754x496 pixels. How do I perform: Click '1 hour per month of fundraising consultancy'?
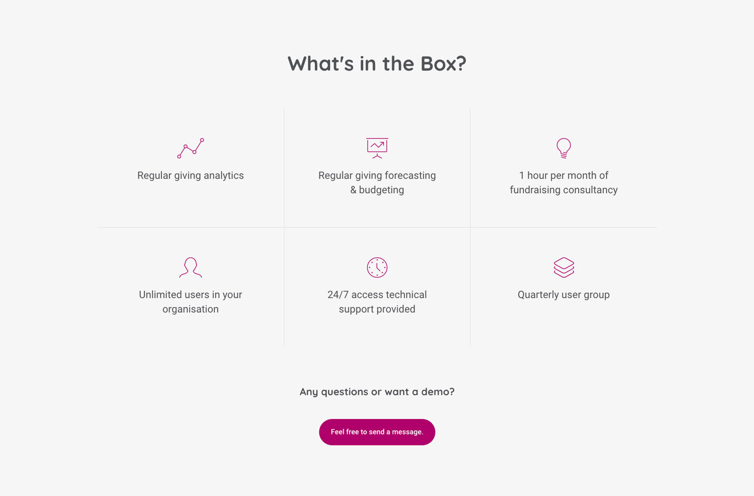[x=564, y=183]
